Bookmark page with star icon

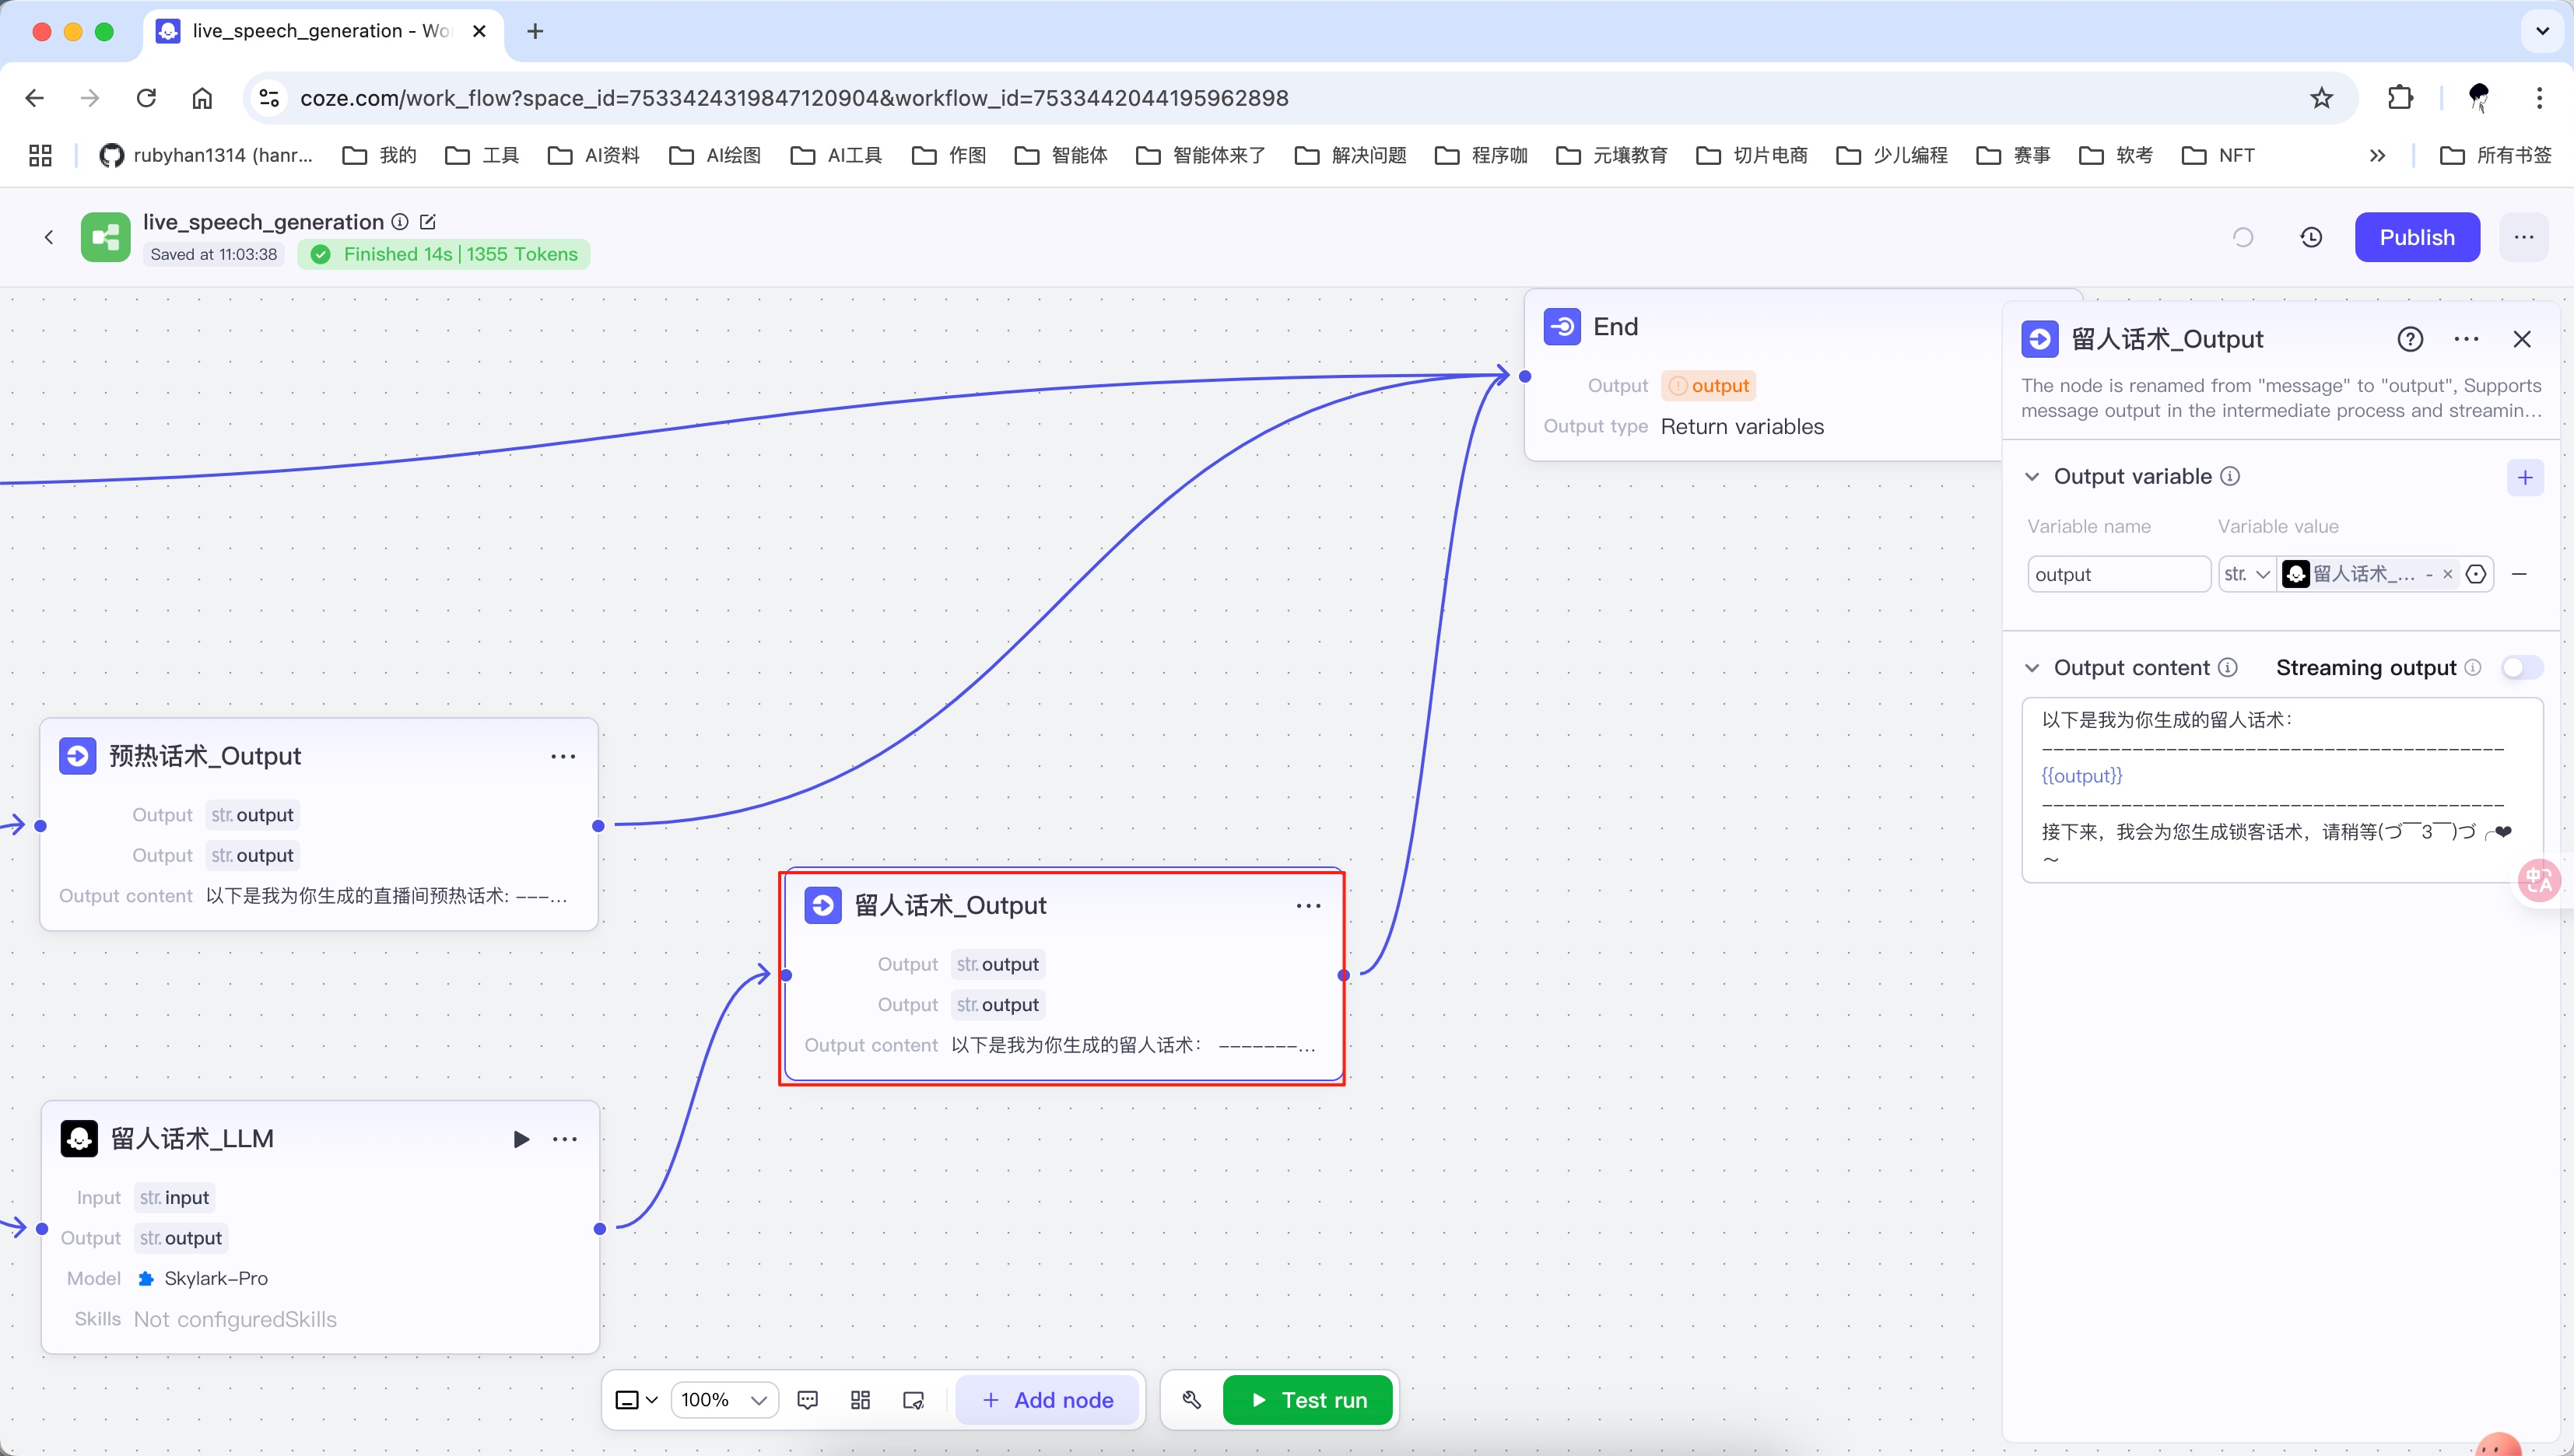pos(2321,98)
